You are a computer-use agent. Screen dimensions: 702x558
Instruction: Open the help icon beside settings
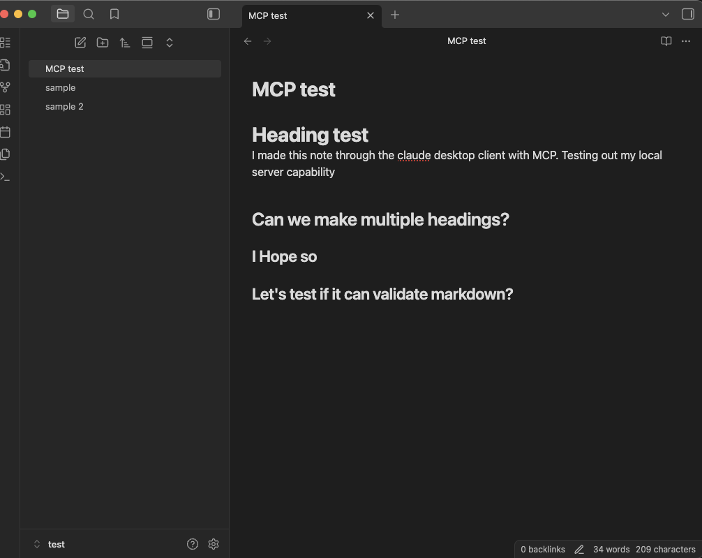pos(193,544)
